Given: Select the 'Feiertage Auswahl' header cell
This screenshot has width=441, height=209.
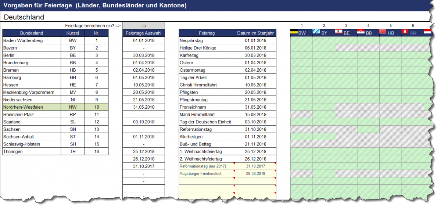Looking at the screenshot, I should pyautogui.click(x=143, y=33).
